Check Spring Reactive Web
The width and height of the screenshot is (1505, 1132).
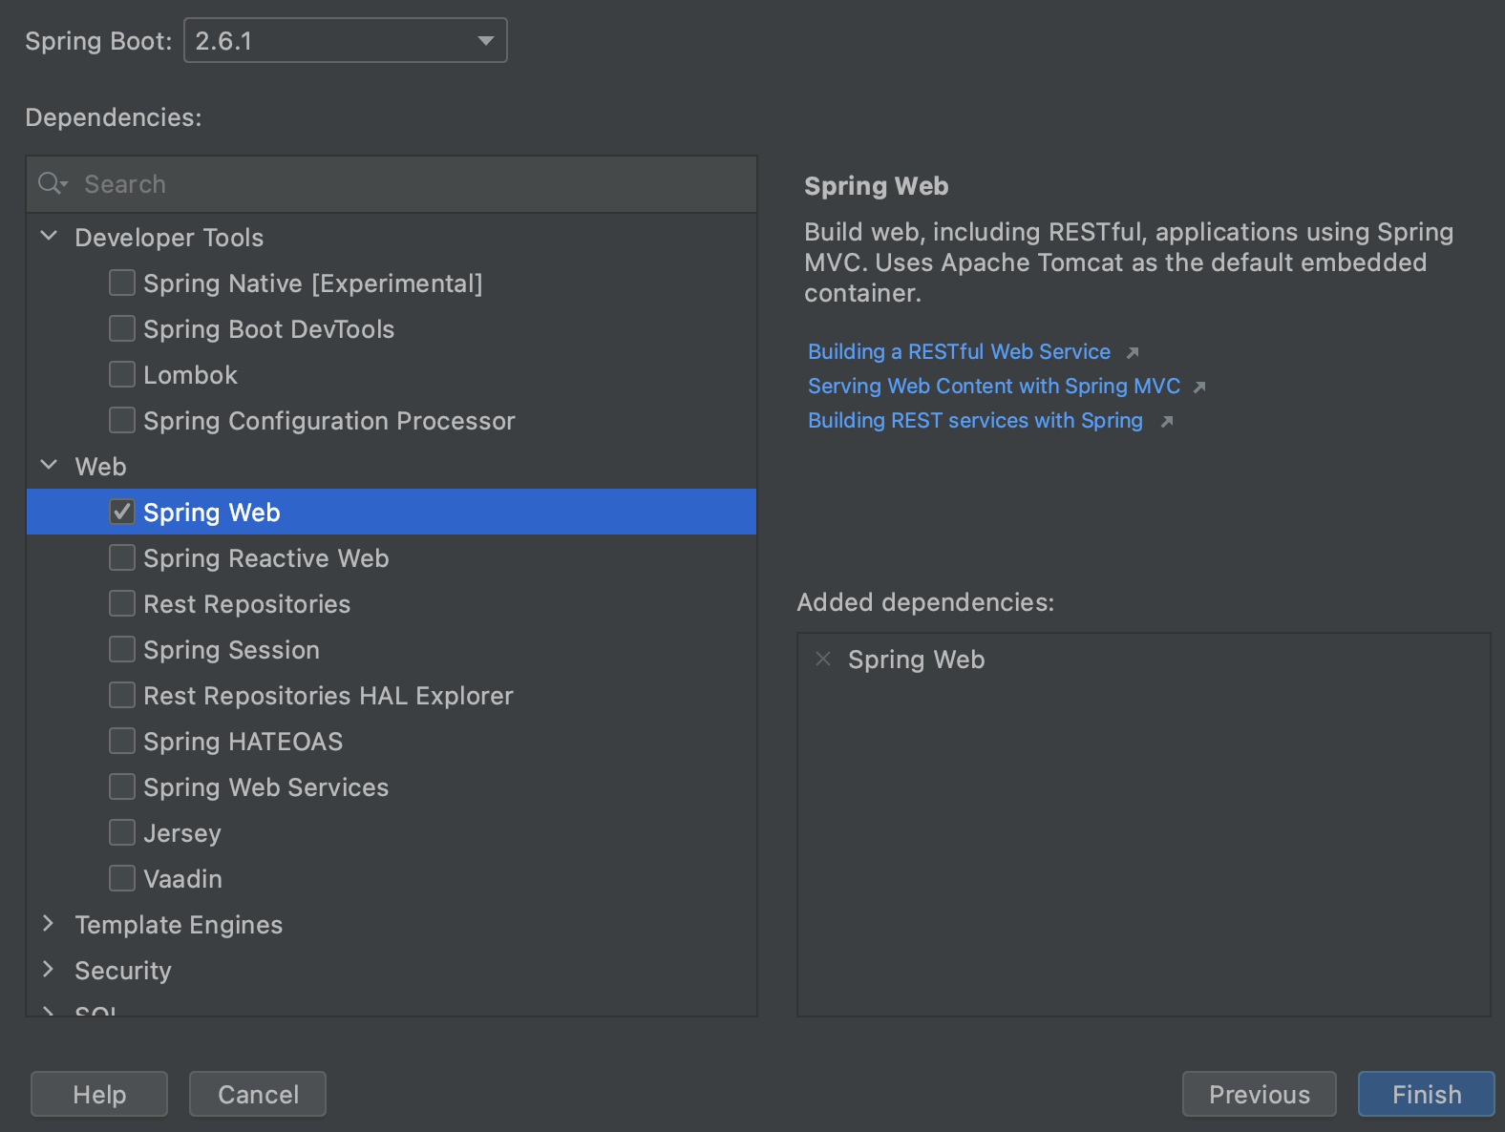[122, 557]
